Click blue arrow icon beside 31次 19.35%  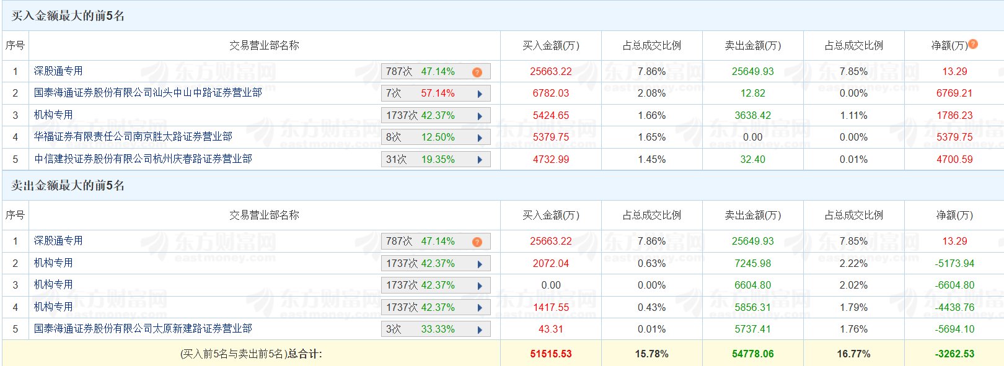pos(480,160)
